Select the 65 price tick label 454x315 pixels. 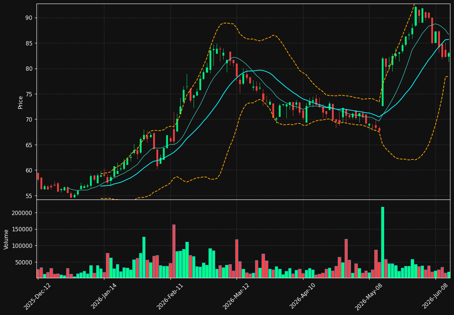pyautogui.click(x=29, y=145)
